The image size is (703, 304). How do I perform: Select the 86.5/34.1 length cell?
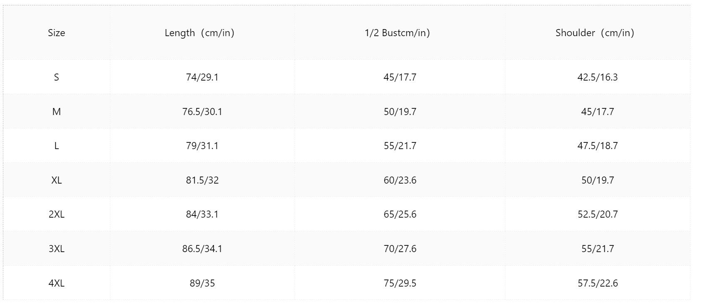point(203,249)
